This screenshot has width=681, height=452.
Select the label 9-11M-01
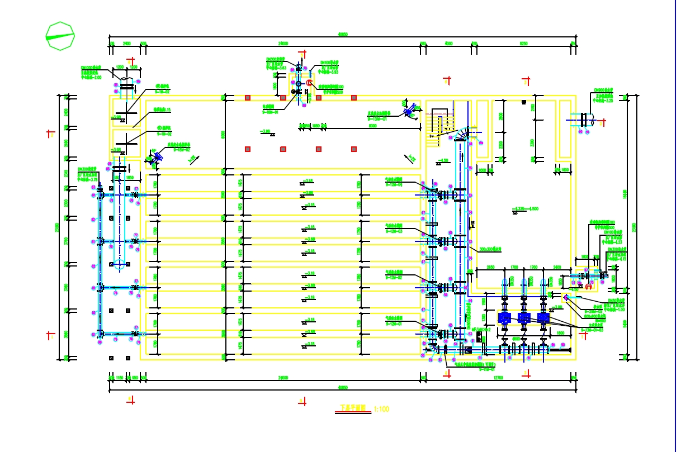487,369
